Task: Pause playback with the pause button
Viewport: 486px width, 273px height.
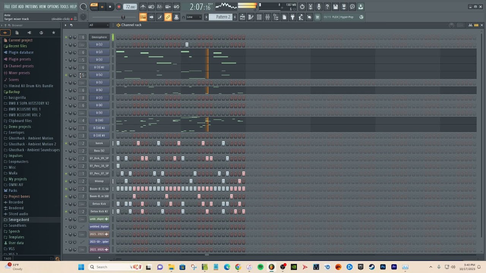Action: 102,7
